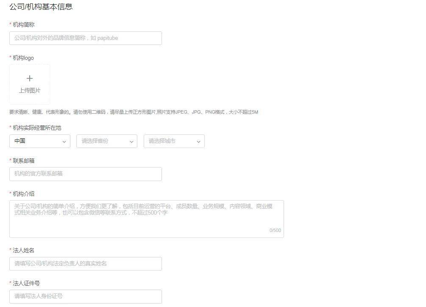Click the logo upload box area
Screen dimensions: 426x307
tap(29, 84)
